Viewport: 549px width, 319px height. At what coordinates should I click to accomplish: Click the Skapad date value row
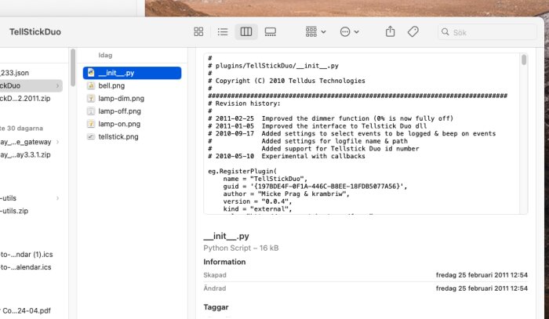[x=365, y=275]
